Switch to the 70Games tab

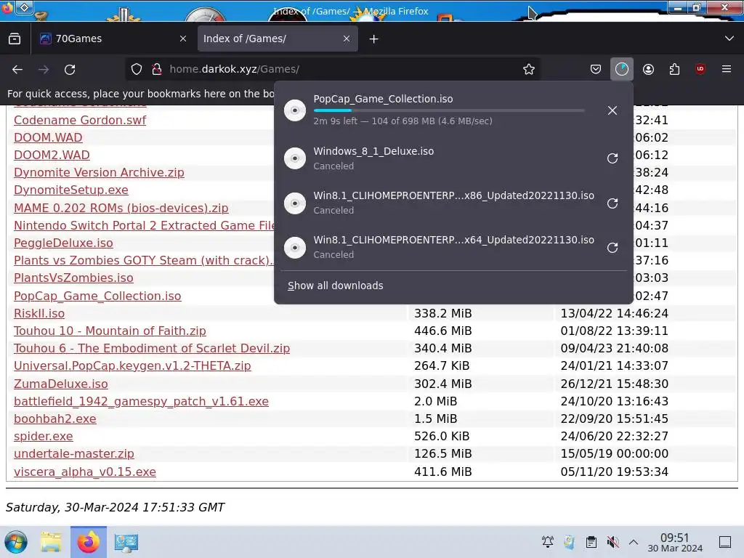112,39
